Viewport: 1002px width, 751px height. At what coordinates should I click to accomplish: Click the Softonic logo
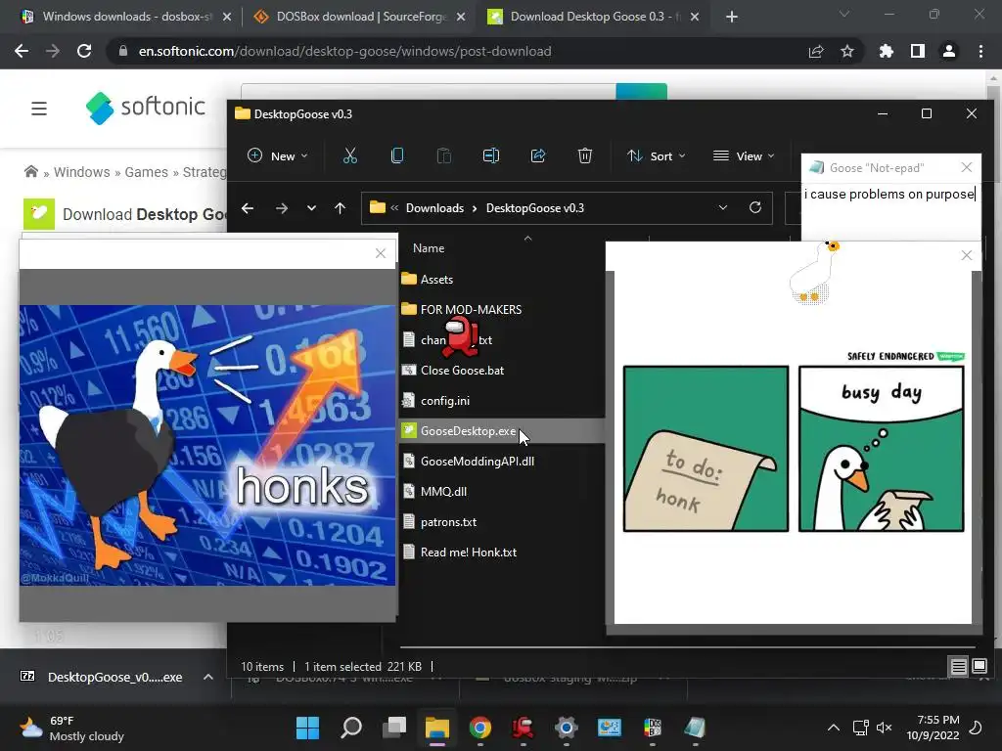pyautogui.click(x=146, y=108)
